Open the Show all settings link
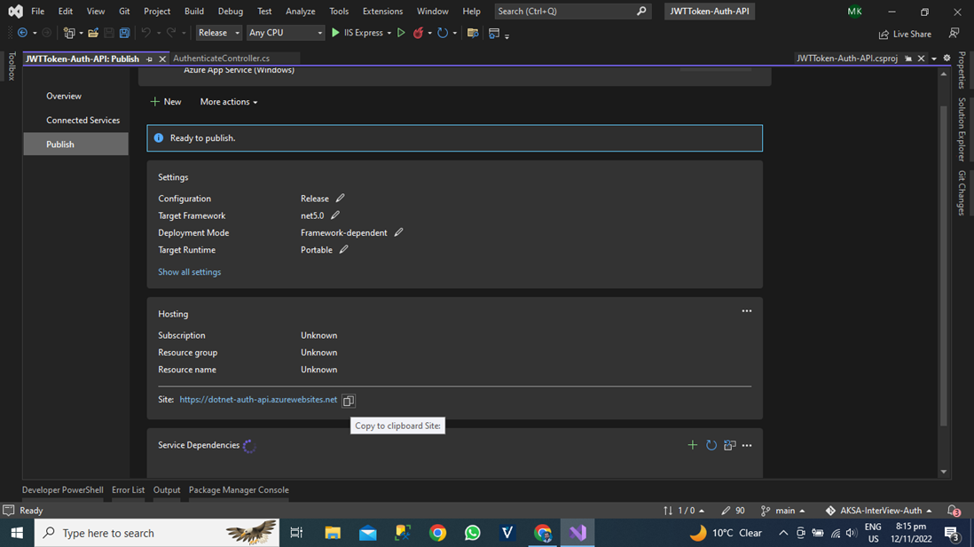Screen dimensions: 974x547 tap(189, 271)
